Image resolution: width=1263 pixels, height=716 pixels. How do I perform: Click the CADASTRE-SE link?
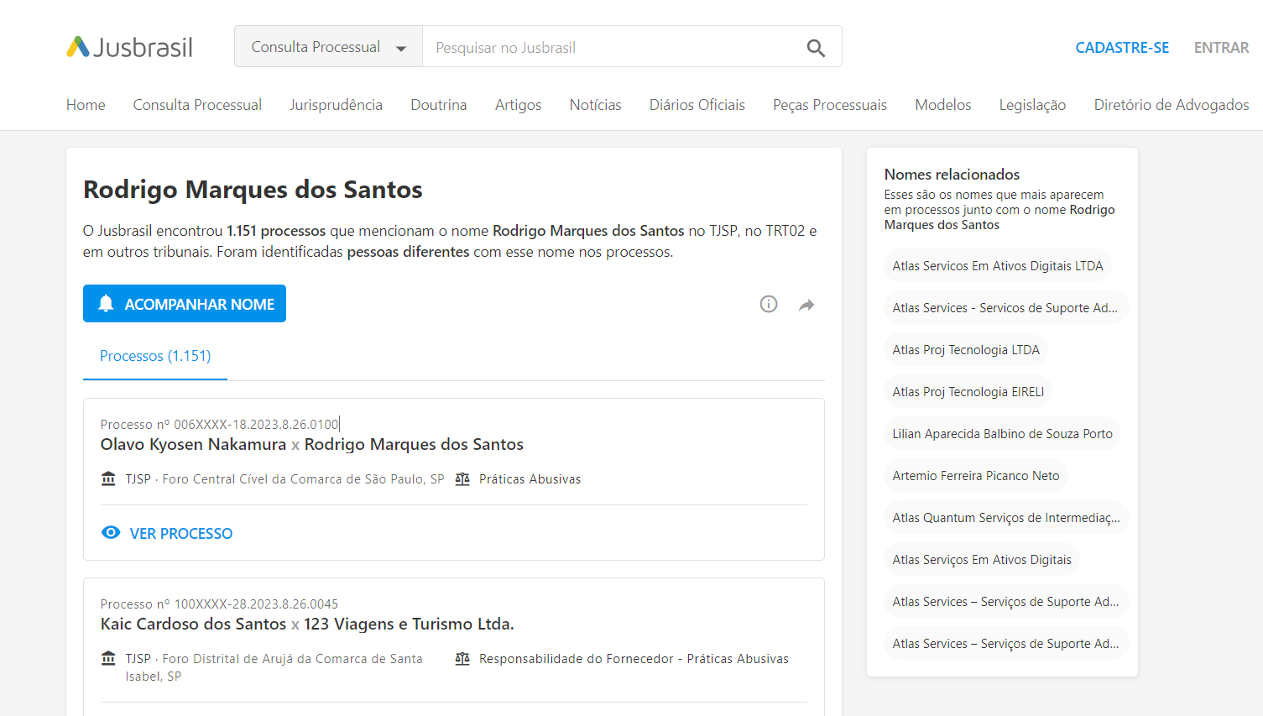[x=1122, y=48]
